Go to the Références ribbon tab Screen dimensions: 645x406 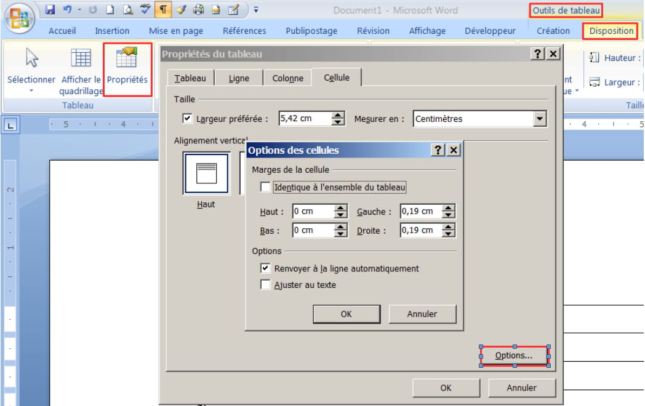point(244,31)
